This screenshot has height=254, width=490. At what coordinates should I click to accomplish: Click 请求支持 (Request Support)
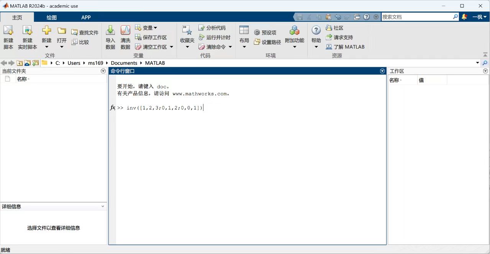(x=339, y=37)
